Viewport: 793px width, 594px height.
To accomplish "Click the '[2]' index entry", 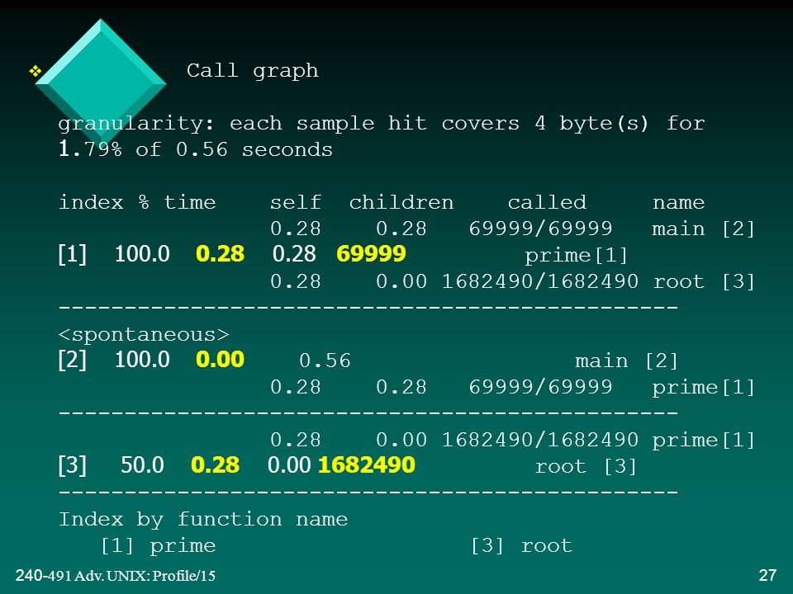I will pyautogui.click(x=73, y=360).
